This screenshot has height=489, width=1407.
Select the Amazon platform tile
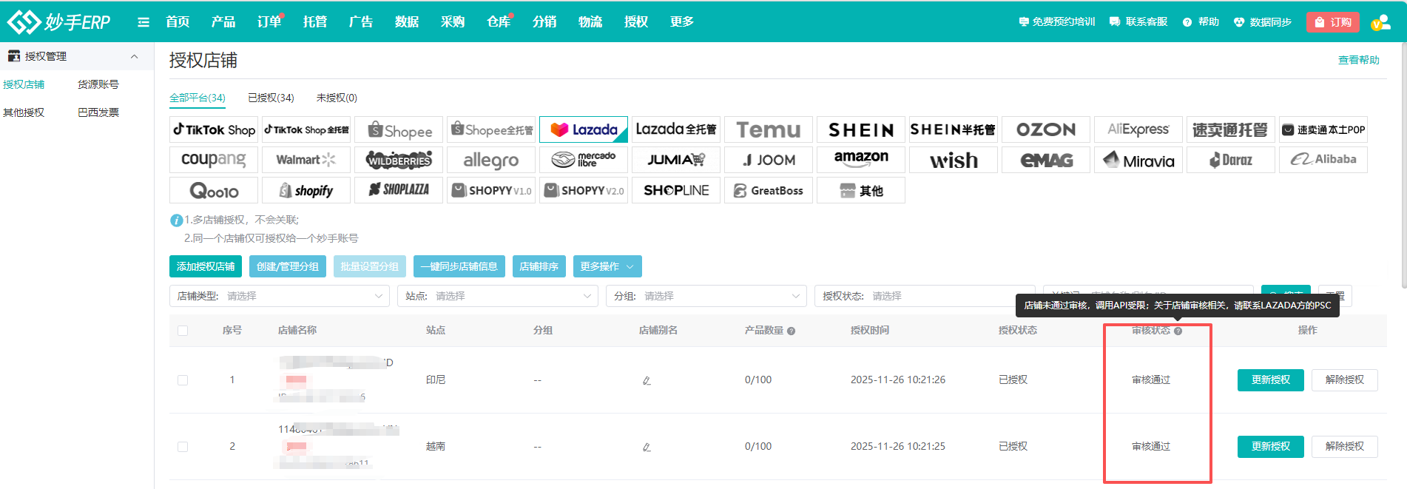(861, 160)
